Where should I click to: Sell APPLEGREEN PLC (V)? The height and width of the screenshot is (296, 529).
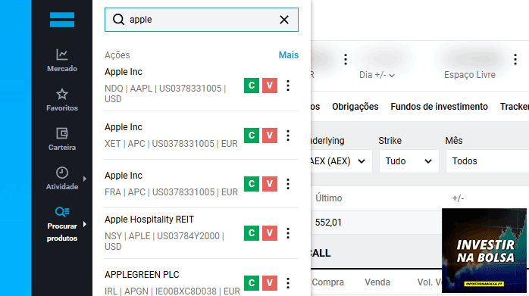pyautogui.click(x=270, y=283)
